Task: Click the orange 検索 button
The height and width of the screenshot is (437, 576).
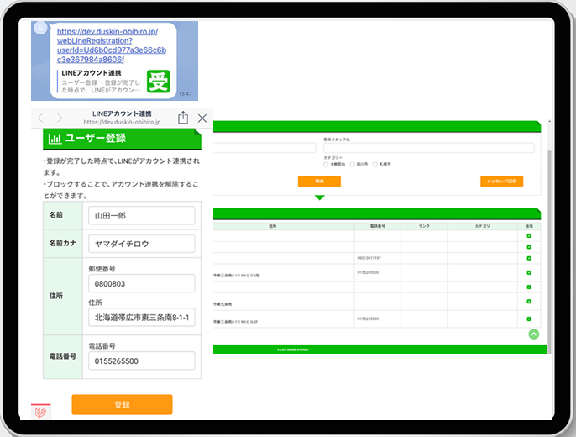Action: (319, 182)
